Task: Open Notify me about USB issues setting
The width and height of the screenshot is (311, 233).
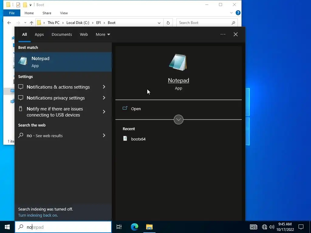Action: coord(55,112)
